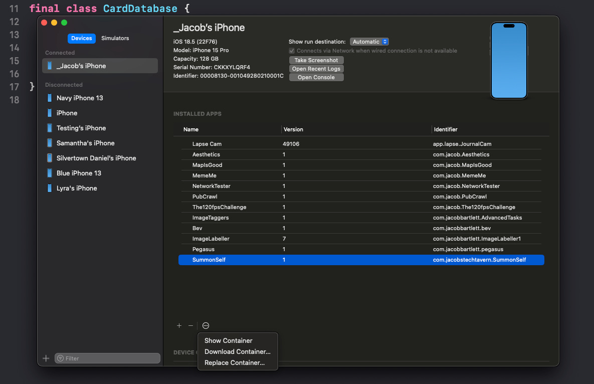The height and width of the screenshot is (384, 594).
Task: Select the PubCrawl app row
Action: [361, 197]
